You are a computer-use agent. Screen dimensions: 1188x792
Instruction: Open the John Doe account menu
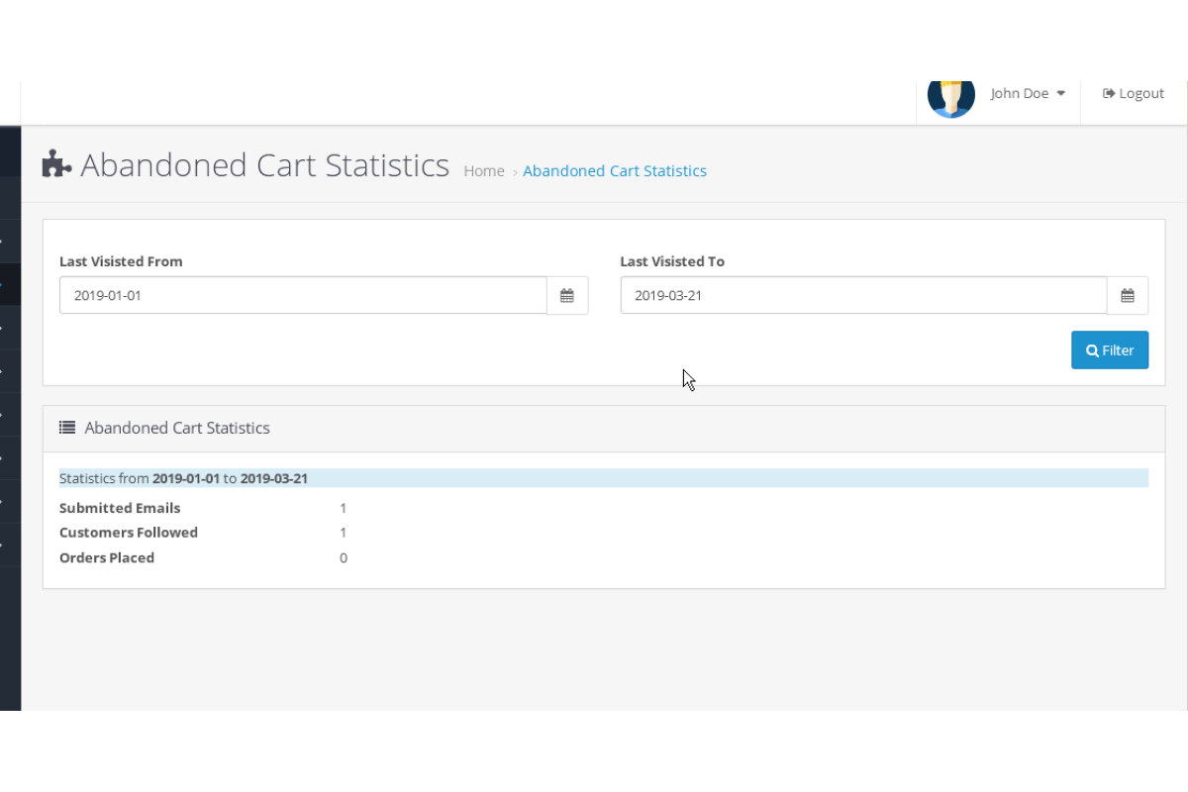(x=1020, y=93)
